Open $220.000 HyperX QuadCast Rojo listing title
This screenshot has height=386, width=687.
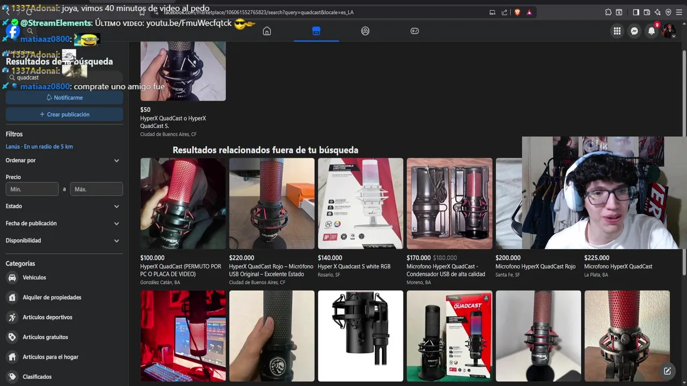tap(271, 270)
